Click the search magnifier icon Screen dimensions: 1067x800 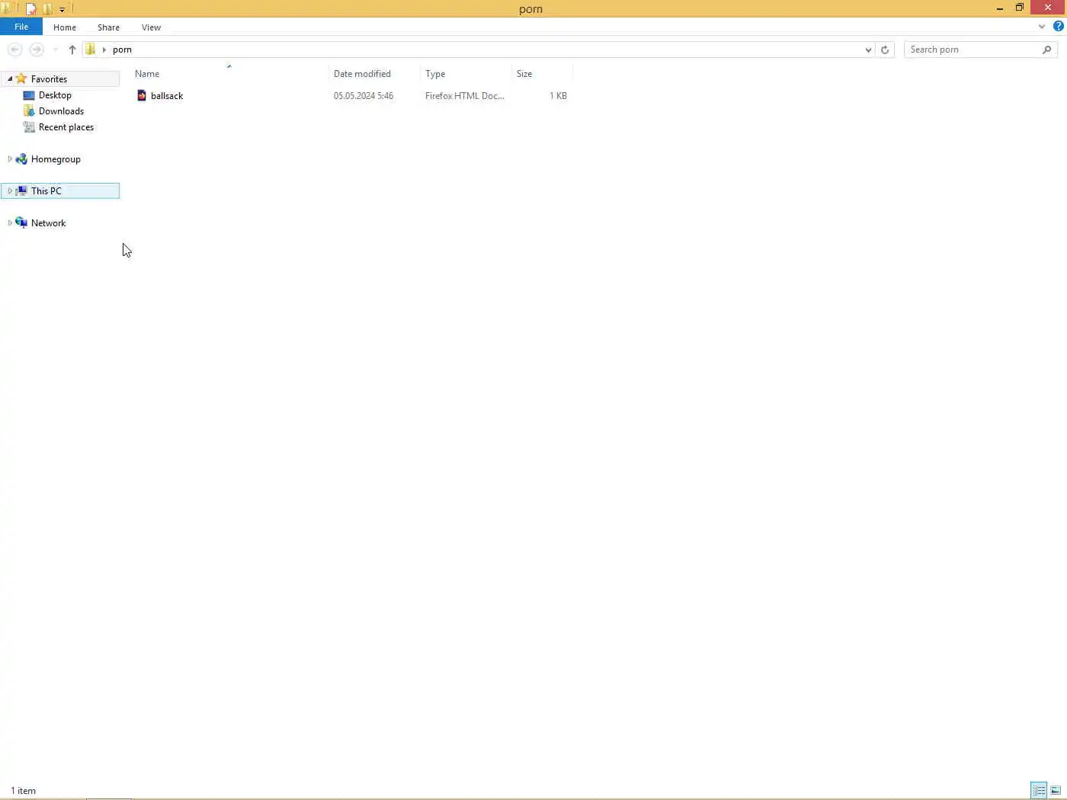[x=1047, y=50]
